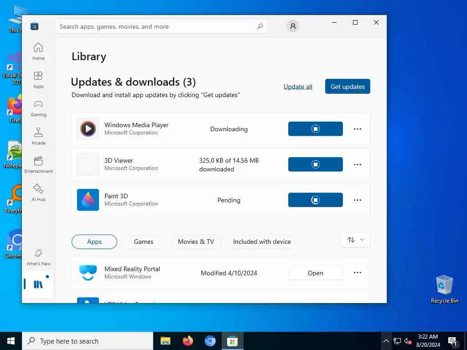
Task: Click the network icon in the system tray
Action: click(x=397, y=341)
